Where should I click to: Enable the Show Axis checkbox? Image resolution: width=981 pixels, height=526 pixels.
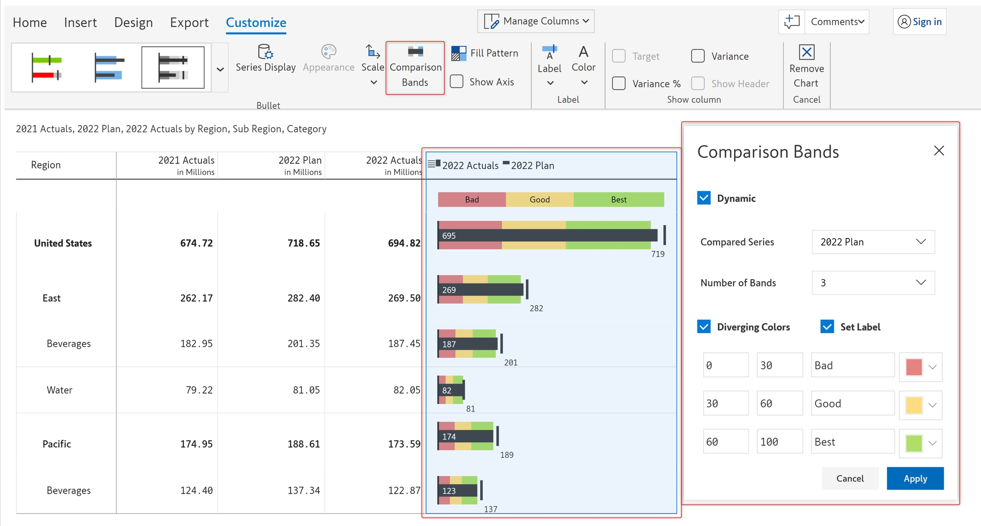click(x=457, y=82)
